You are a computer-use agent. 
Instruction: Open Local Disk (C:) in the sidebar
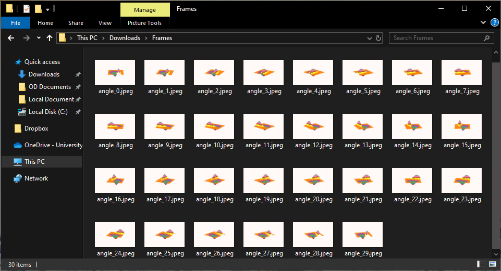(48, 112)
